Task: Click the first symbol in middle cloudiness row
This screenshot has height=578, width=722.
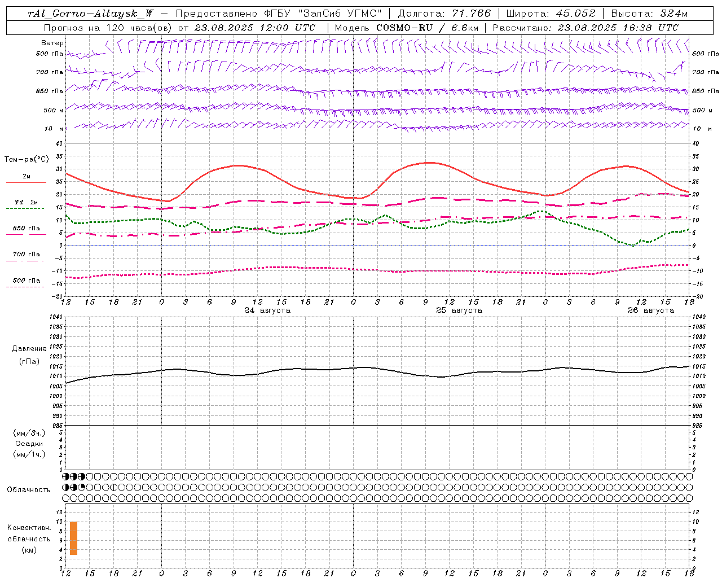Action: pos(65,487)
